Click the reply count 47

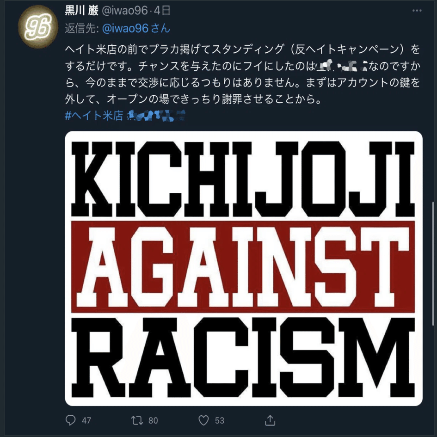[x=86, y=420]
